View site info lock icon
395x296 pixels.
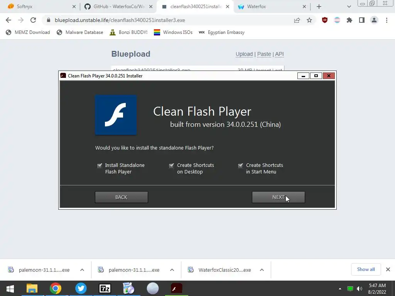point(49,20)
